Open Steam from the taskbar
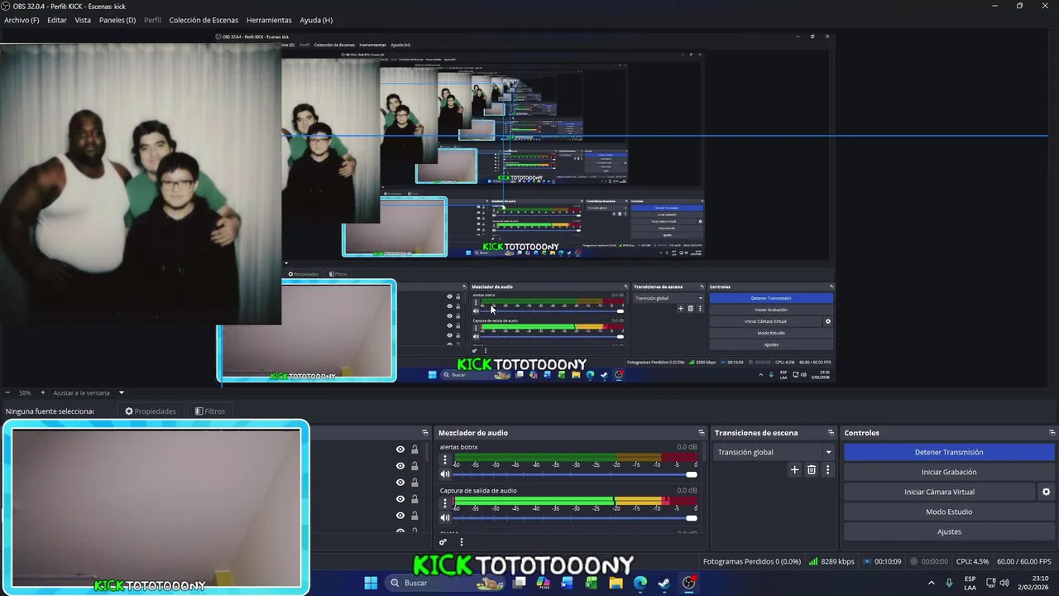Image resolution: width=1059 pixels, height=596 pixels. (664, 583)
